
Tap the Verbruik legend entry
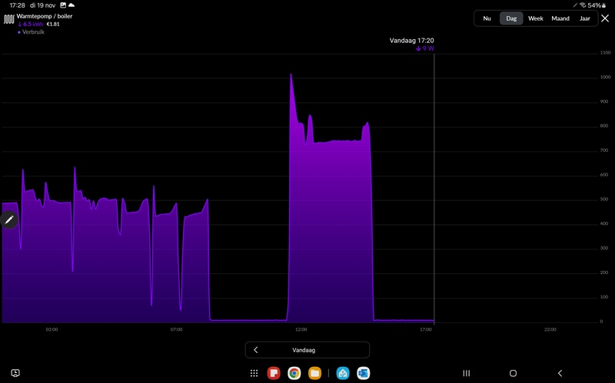(31, 32)
